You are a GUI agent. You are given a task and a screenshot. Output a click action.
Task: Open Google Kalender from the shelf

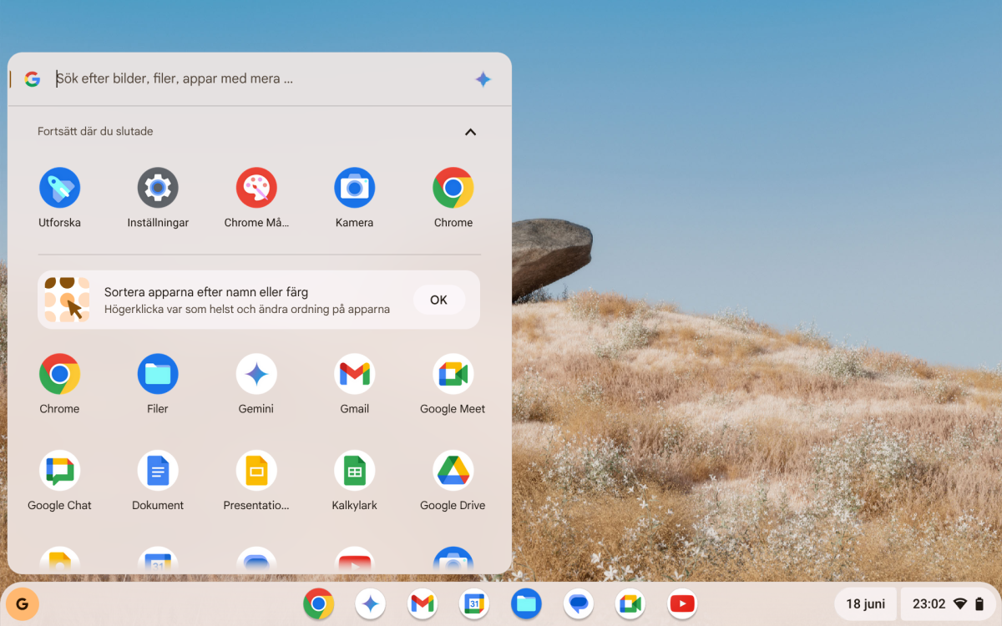pyautogui.click(x=474, y=603)
